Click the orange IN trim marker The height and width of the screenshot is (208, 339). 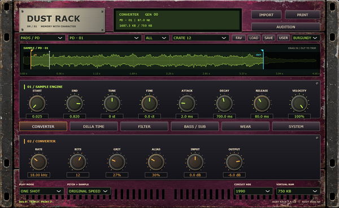[x=31, y=59]
